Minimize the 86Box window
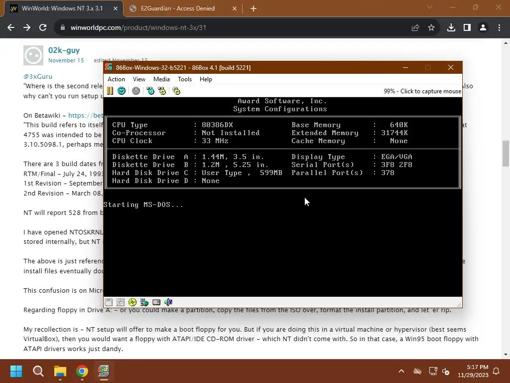 (x=405, y=67)
